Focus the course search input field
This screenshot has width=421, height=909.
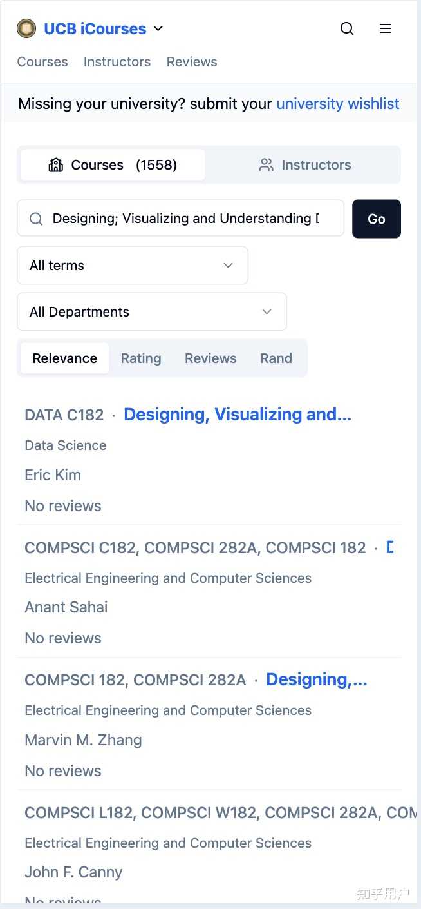(181, 219)
